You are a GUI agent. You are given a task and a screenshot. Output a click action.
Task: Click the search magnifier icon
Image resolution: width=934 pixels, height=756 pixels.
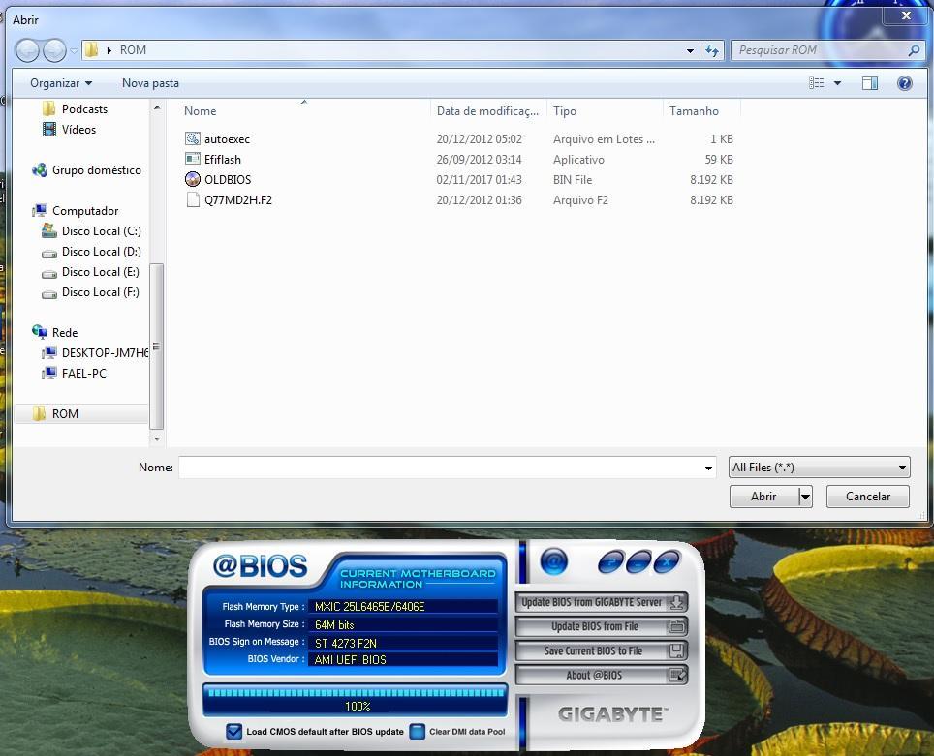(x=914, y=50)
